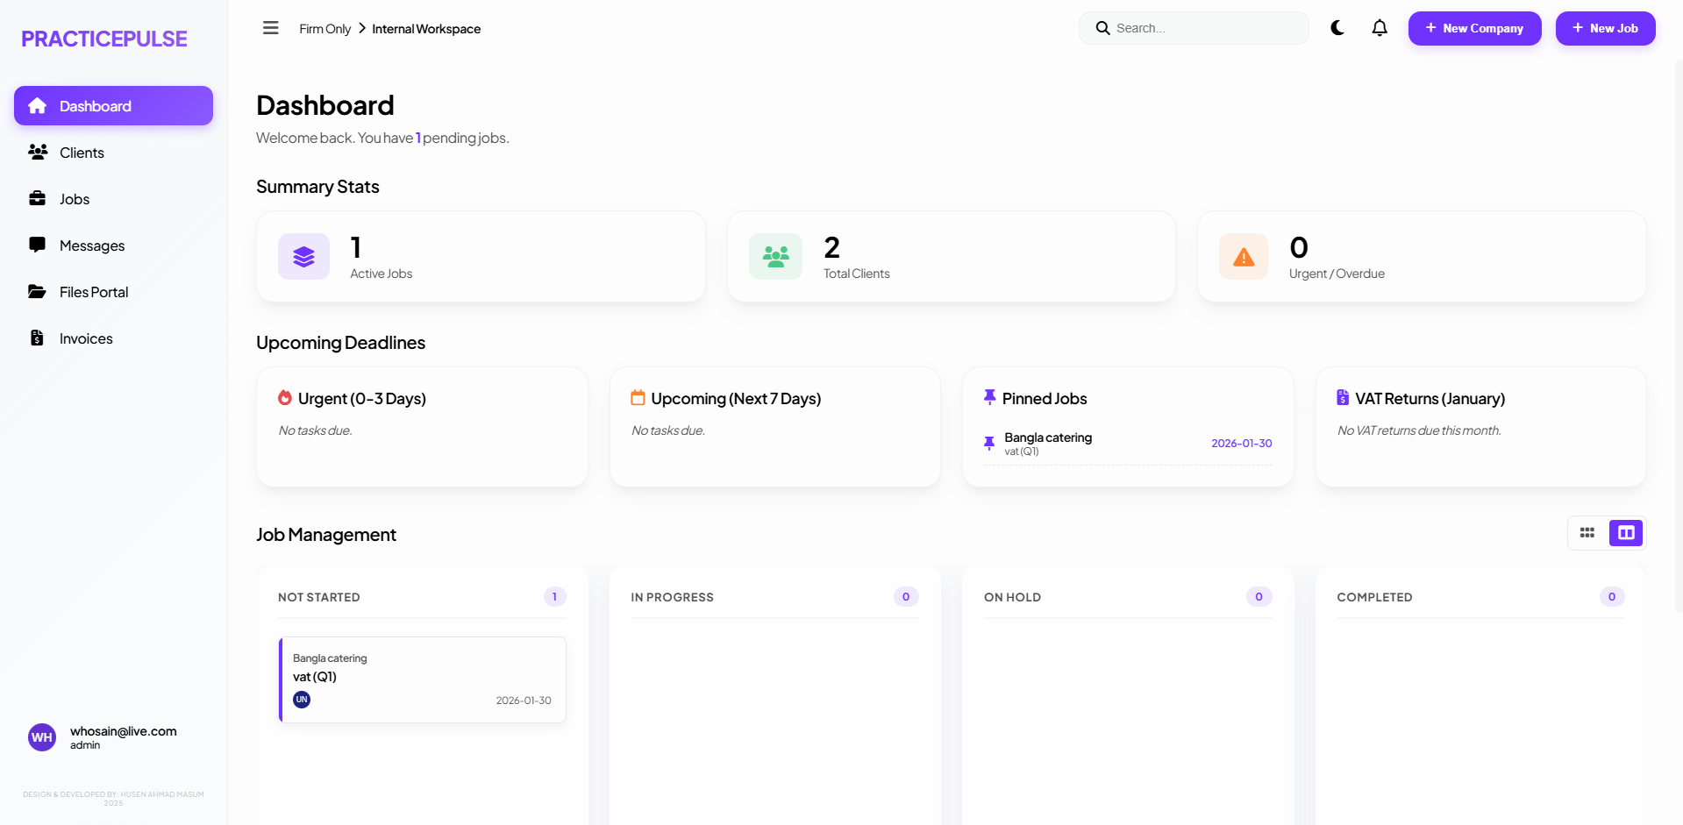Toggle dark mode with the moon icon
The height and width of the screenshot is (825, 1683).
pyautogui.click(x=1337, y=27)
